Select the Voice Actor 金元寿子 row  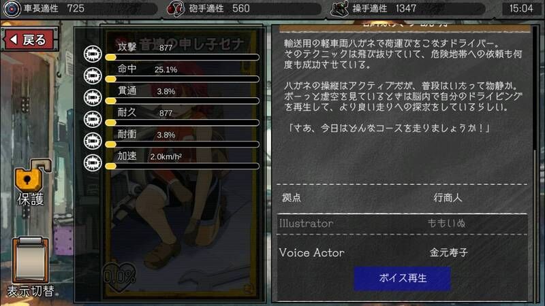402,252
